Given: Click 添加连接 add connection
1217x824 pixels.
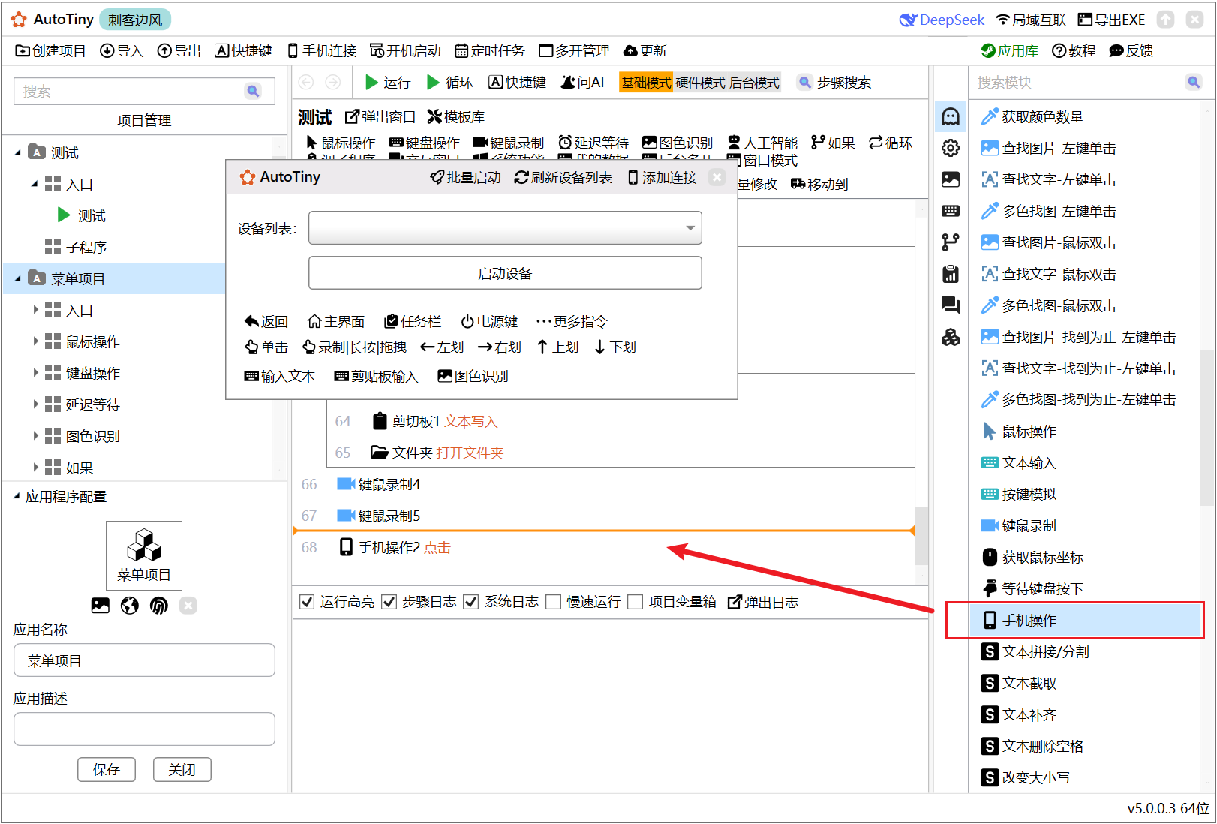Looking at the screenshot, I should 663,177.
